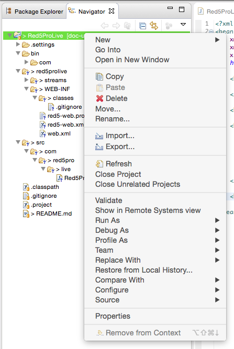The image size is (234, 349).
Task: Expand the streams folder
Action: [x=27, y=80]
